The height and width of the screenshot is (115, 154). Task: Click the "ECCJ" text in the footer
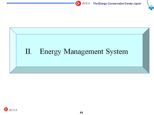[13, 110]
